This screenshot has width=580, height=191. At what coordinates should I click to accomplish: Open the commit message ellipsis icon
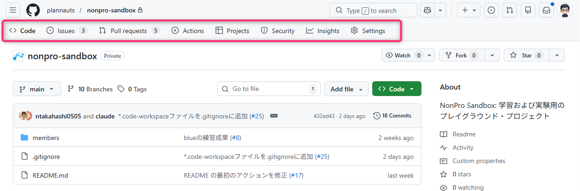click(x=274, y=116)
